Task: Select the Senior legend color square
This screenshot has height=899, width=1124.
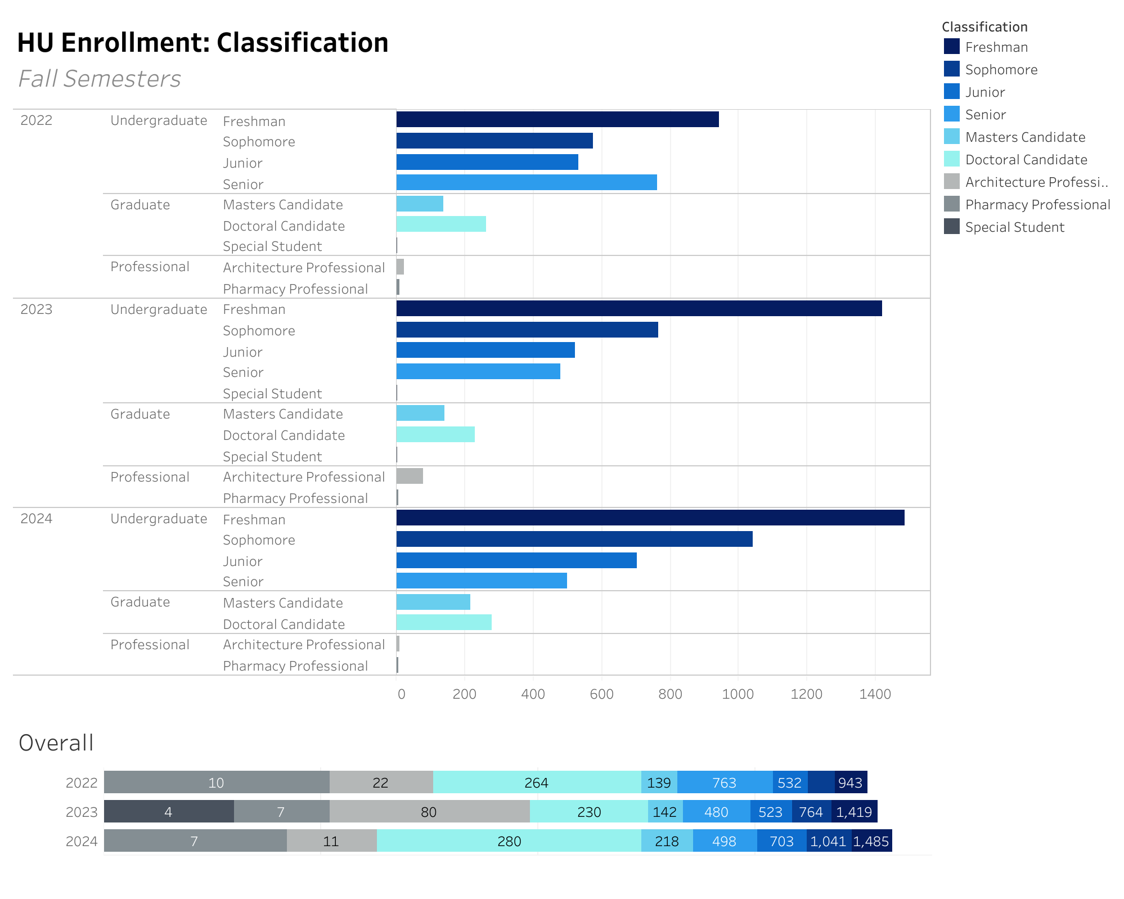Action: coord(951,114)
